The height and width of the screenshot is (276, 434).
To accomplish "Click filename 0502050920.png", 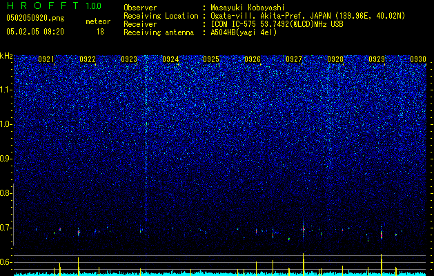I will [35, 18].
